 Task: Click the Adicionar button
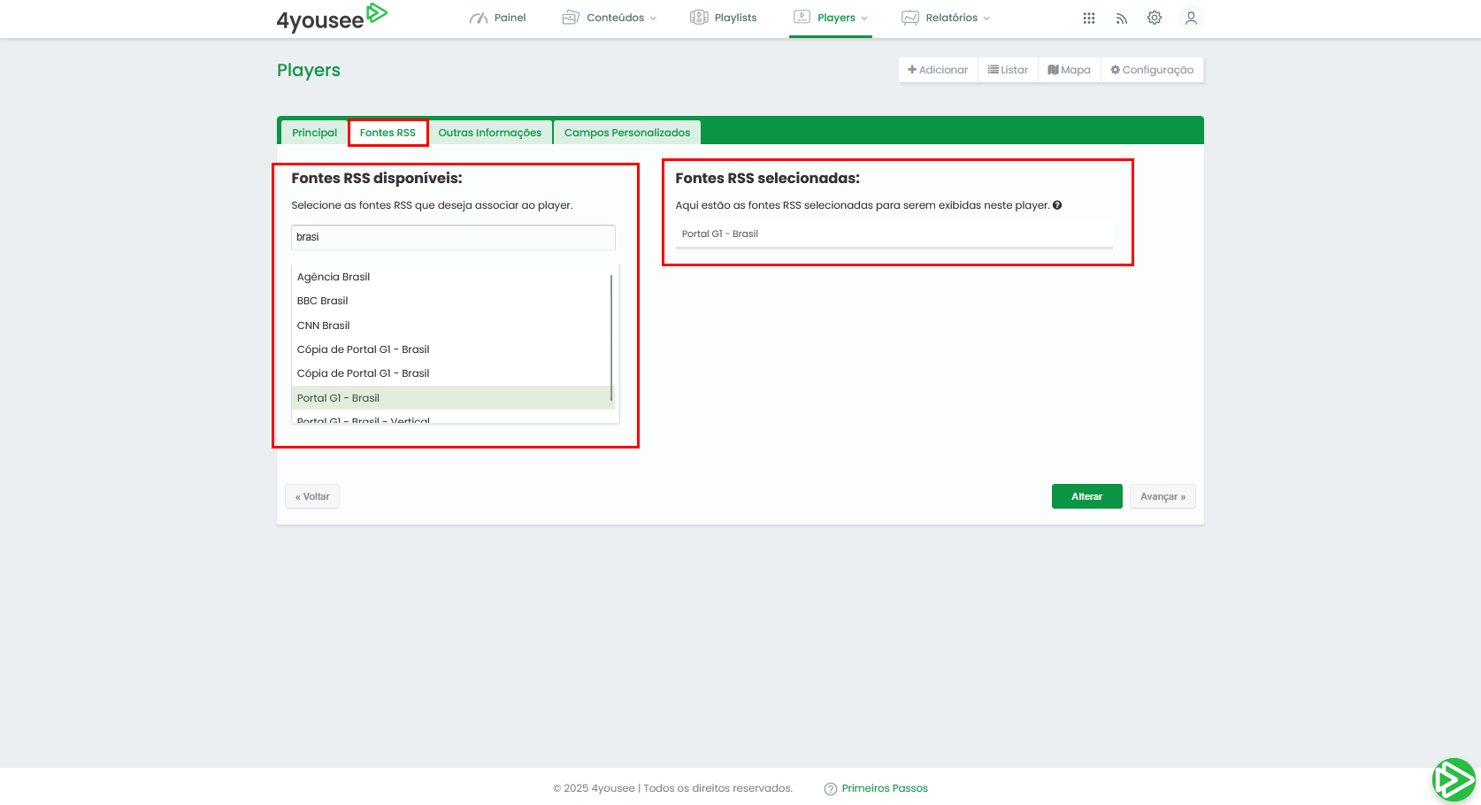pos(938,70)
